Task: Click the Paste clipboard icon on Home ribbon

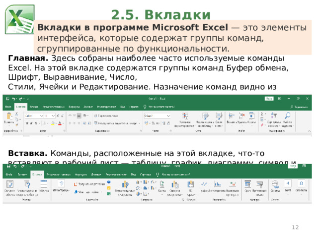Action: 9,116
